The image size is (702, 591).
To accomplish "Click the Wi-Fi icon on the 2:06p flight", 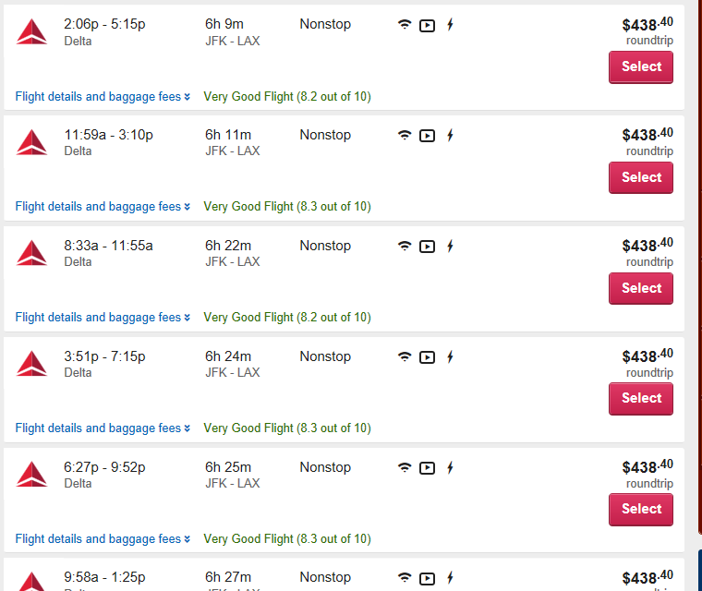I will click(x=405, y=25).
